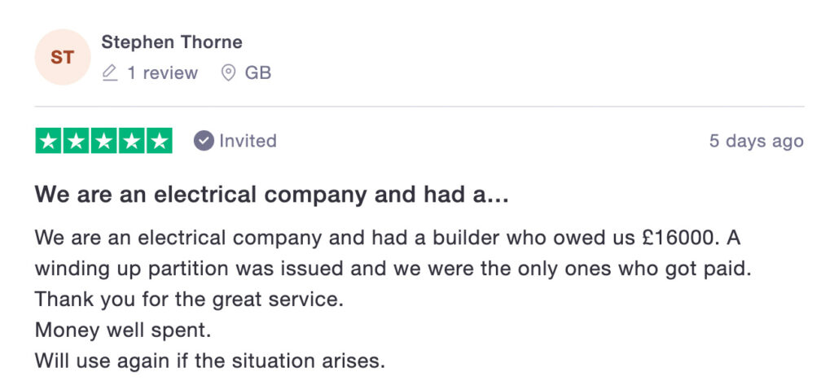Select the "1 review" count text
Viewport: 834px width, 385px height.
162,73
